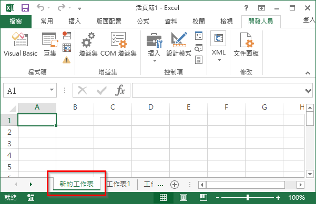Switch to the 校閱 review tab
The image size is (316, 204).
(x=199, y=22)
